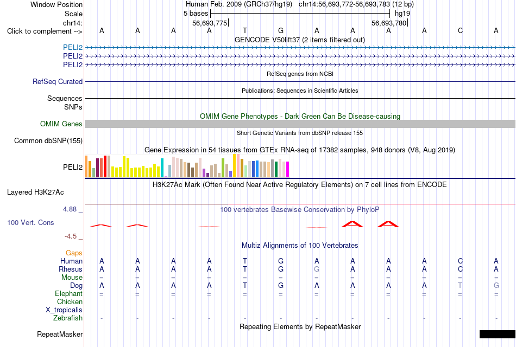Click '100 vertebrates Basewise Conservation by PhyloP' title
516x347 pixels.
click(300, 210)
